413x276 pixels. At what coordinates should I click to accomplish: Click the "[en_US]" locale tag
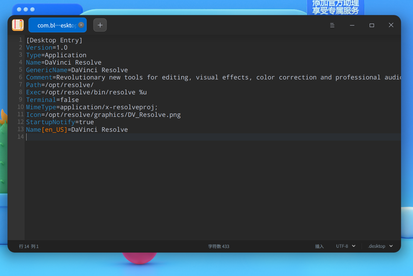[55, 130]
